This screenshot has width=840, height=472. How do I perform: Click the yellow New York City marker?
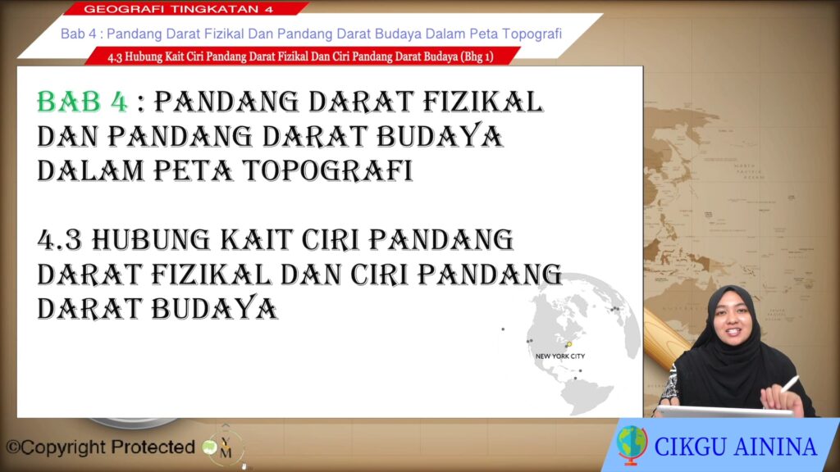coord(568,344)
